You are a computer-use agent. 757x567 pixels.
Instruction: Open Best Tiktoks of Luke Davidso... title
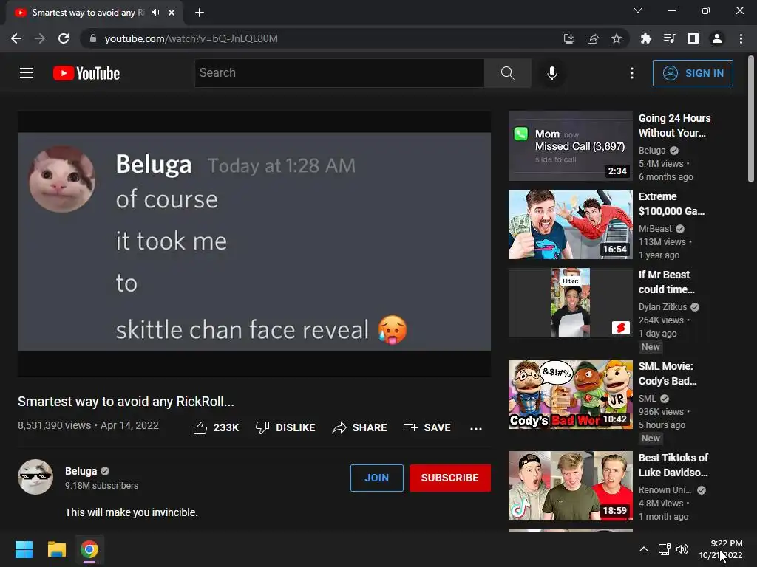pyautogui.click(x=673, y=465)
